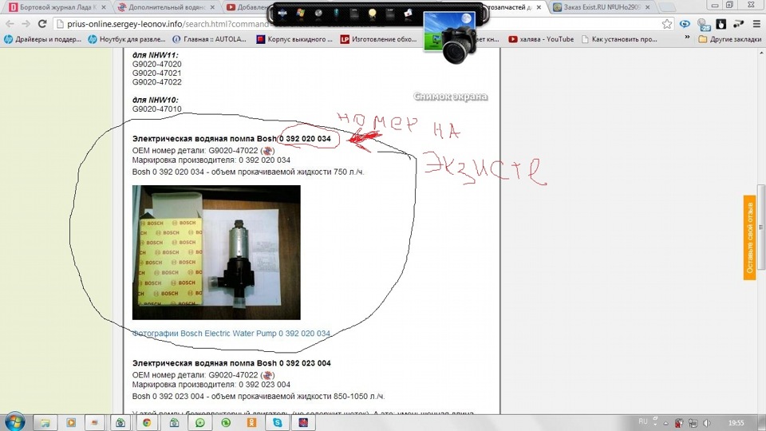
Task: Open the Bosch water pump box photo
Action: [x=216, y=252]
